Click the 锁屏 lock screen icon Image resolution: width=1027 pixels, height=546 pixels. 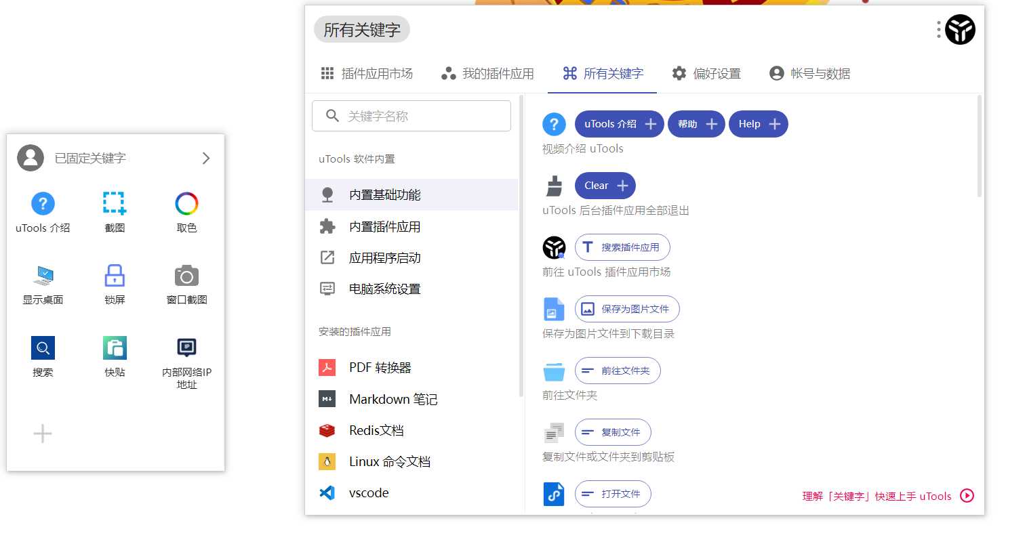(115, 276)
